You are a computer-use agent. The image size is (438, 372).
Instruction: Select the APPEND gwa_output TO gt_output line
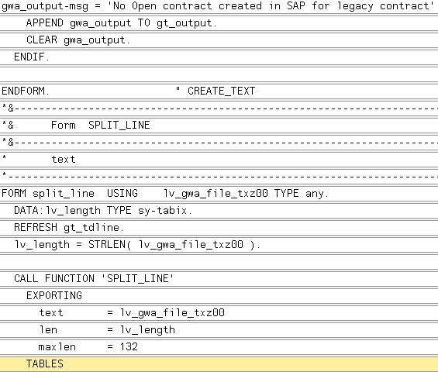tap(219, 23)
